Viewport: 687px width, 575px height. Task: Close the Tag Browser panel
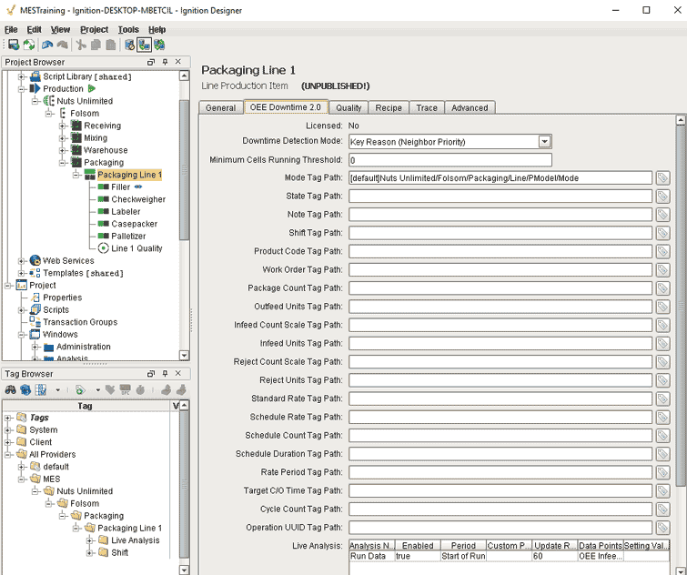coord(177,374)
